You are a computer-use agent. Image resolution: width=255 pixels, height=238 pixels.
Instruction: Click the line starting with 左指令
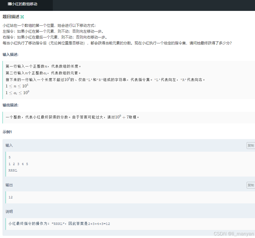point(53,31)
